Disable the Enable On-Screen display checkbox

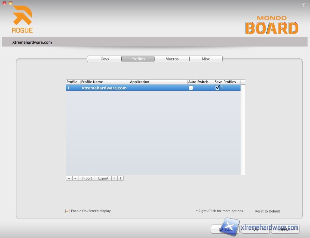[67, 211]
